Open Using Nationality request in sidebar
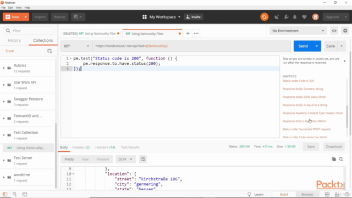The image size is (352, 198). point(27,148)
